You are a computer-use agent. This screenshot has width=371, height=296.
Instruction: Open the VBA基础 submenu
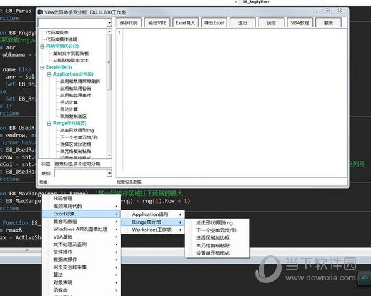point(81,237)
